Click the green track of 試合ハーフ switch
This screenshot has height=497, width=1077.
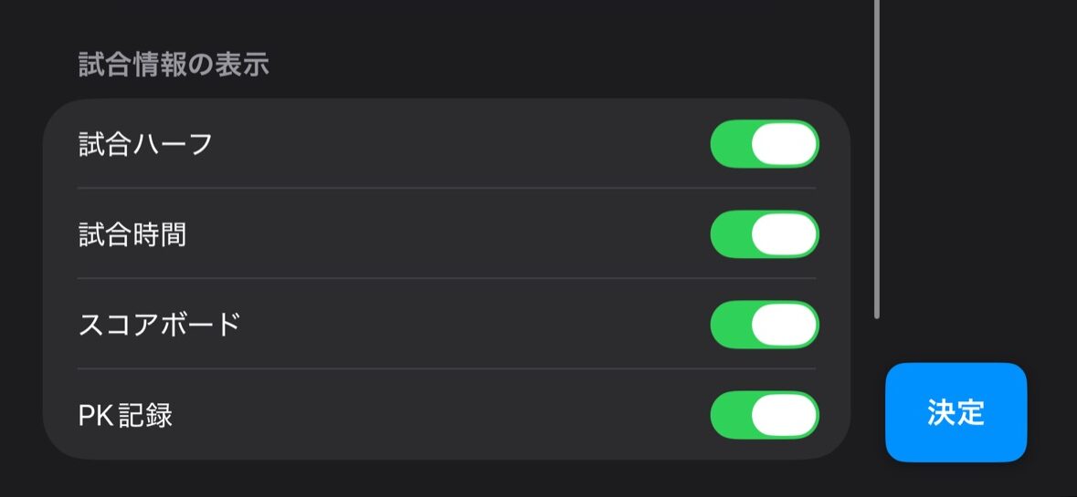pyautogui.click(x=730, y=144)
